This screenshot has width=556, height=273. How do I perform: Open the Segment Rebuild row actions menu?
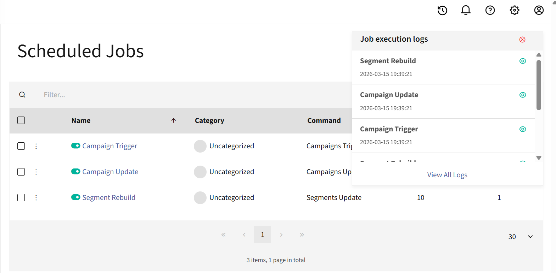coord(36,198)
